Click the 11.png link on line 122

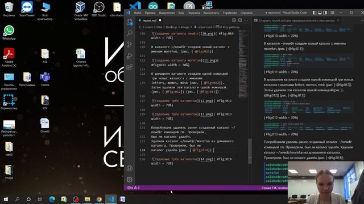209,61
